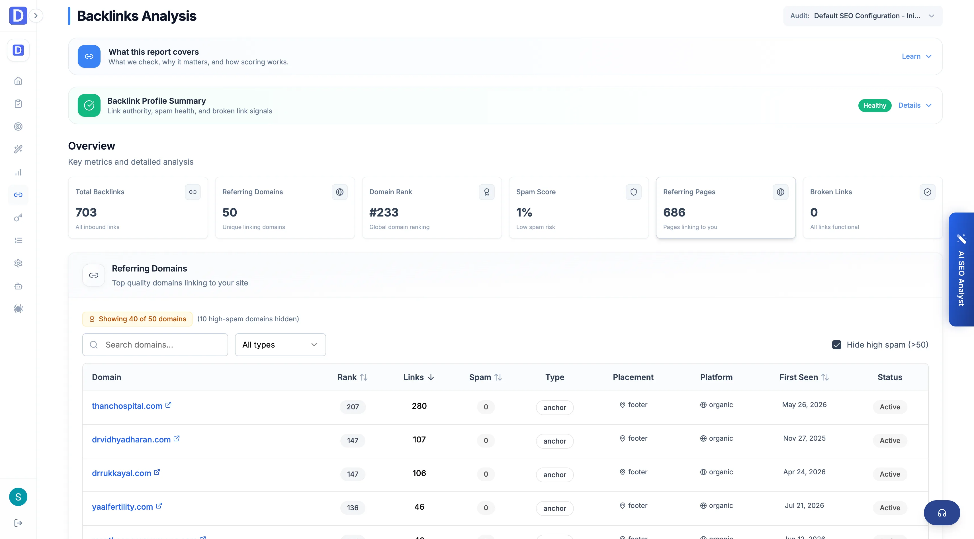Click the Placement column header

(x=633, y=377)
